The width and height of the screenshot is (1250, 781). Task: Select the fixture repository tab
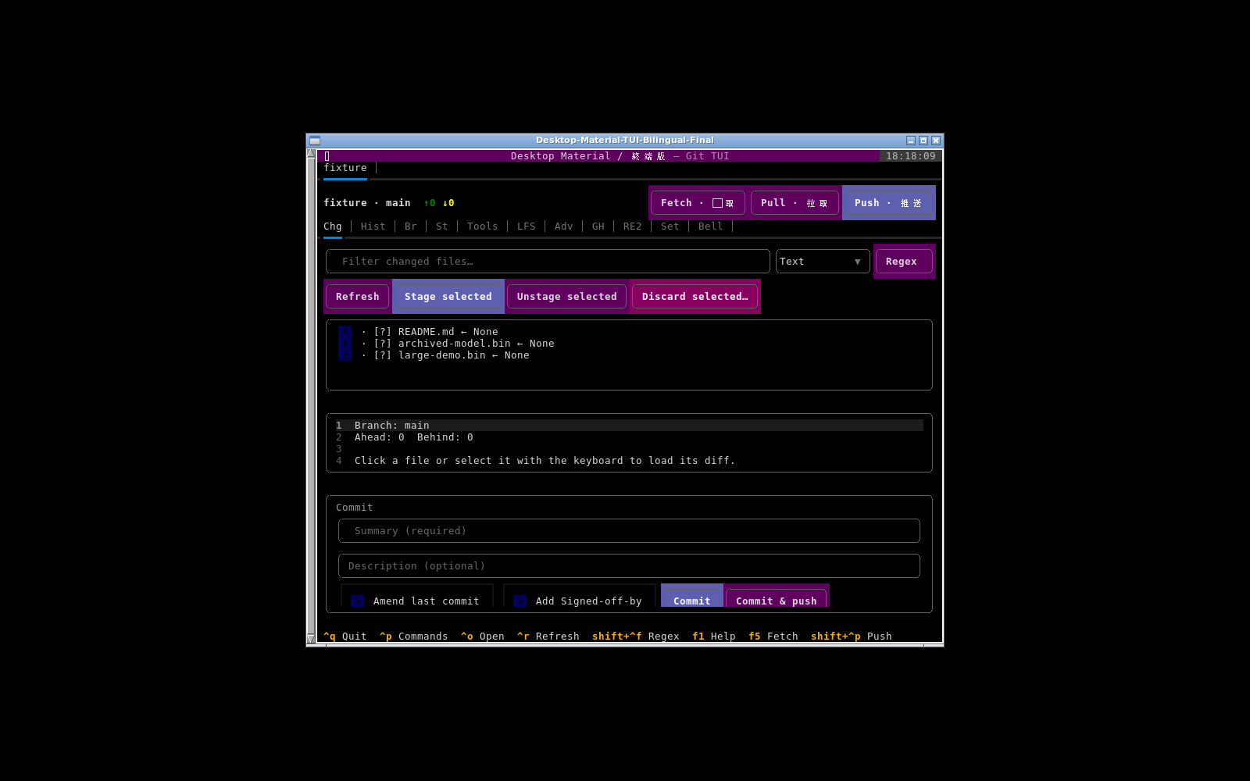tap(345, 168)
